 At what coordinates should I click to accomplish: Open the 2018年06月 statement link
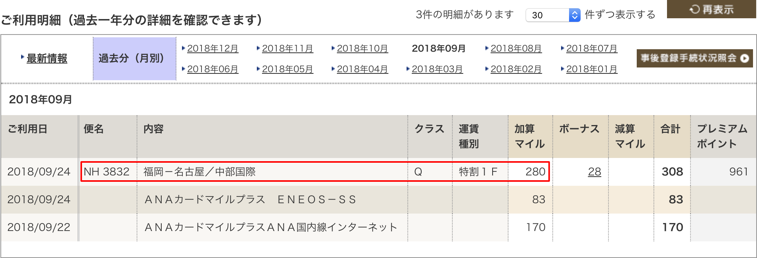(213, 69)
